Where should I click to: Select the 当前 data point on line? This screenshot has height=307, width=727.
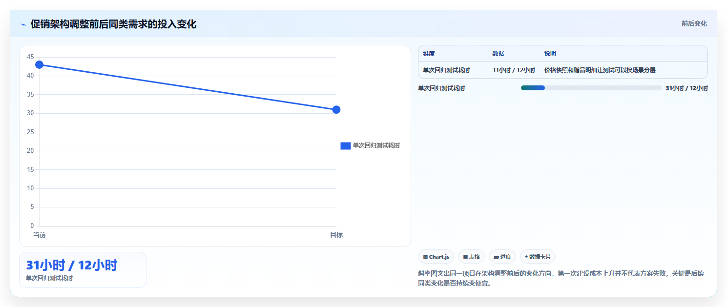click(39, 65)
